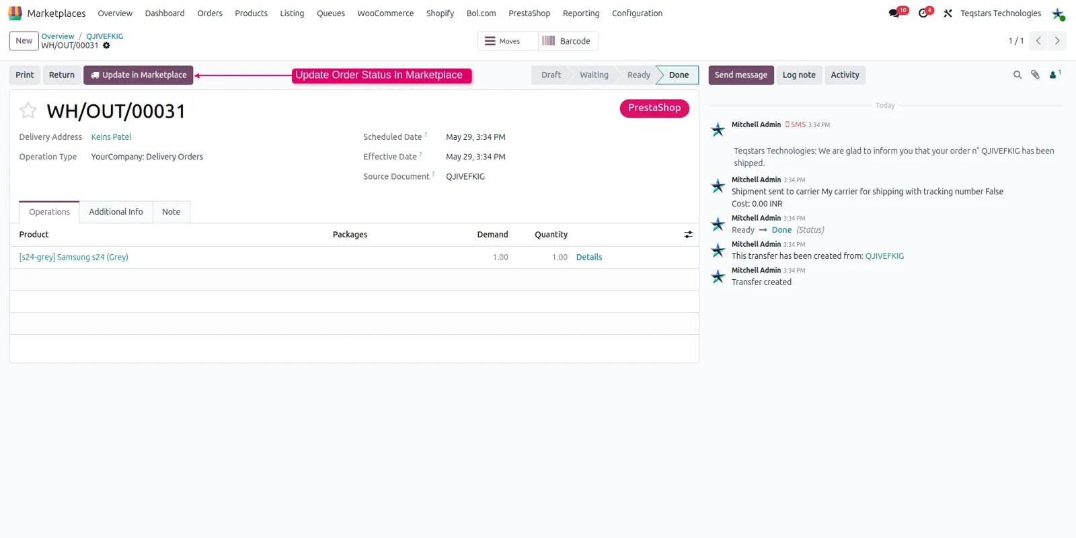The width and height of the screenshot is (1076, 538).
Task: Open Reporting menu
Action: (581, 13)
